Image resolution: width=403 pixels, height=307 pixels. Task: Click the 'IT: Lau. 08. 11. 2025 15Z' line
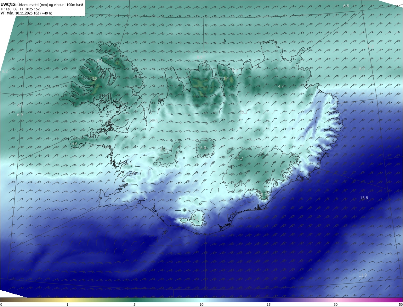coord(20,9)
